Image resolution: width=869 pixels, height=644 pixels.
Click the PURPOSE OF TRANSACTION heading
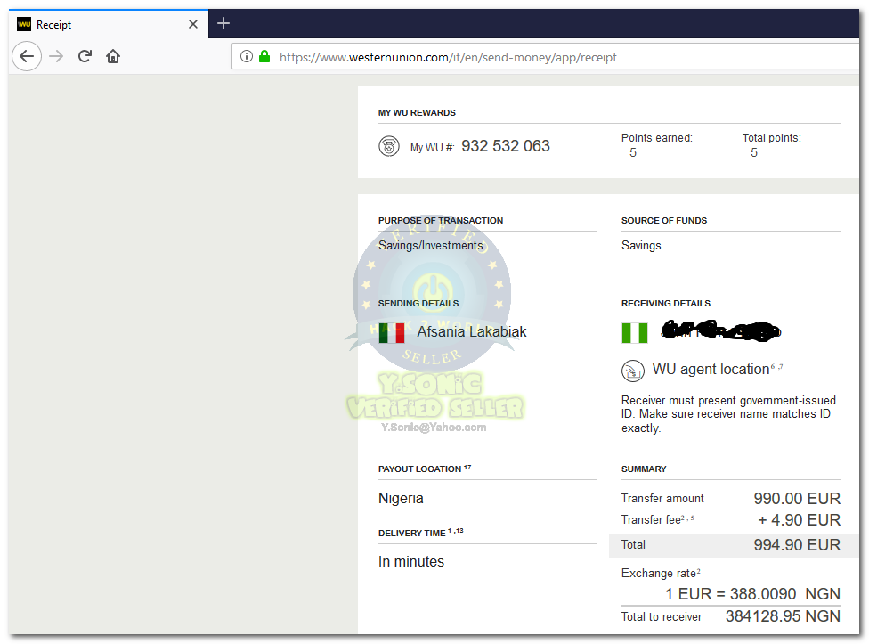click(x=441, y=220)
